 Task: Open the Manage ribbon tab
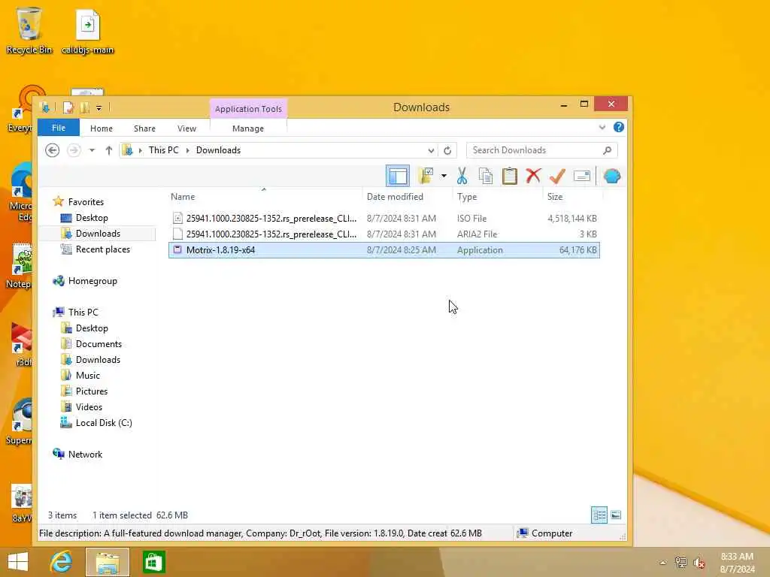click(248, 128)
